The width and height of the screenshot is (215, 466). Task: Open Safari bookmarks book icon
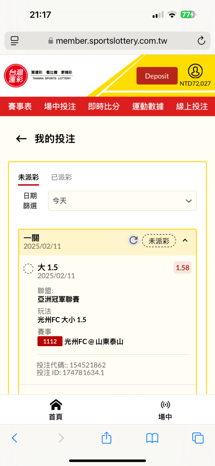coord(152,438)
